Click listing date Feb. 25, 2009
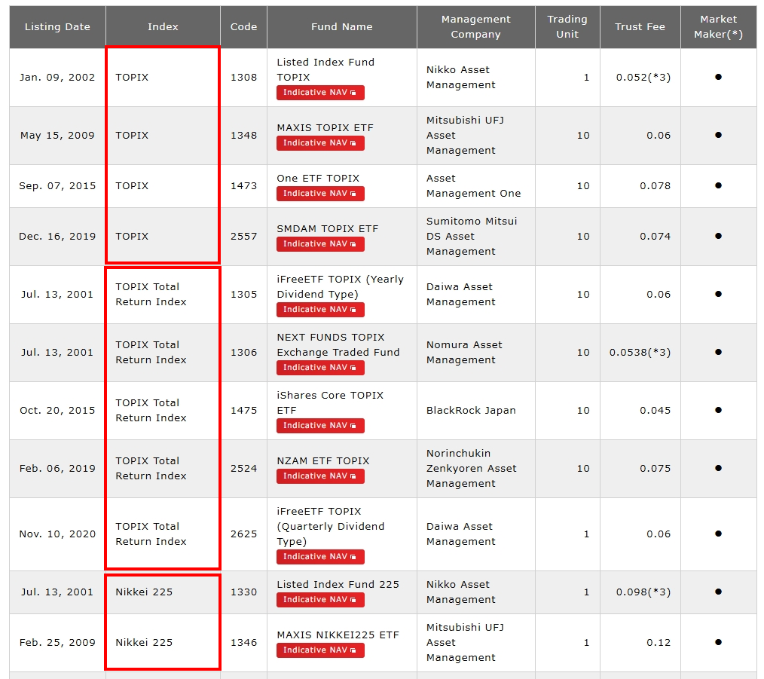 click(x=57, y=643)
